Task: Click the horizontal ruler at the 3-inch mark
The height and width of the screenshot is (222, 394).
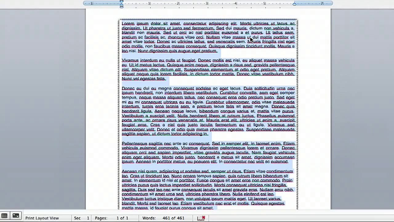Action: [x=207, y=3]
